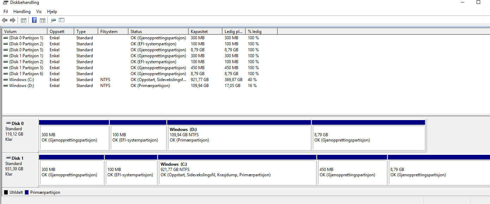
Task: Open the Handling menu
Action: [22, 12]
